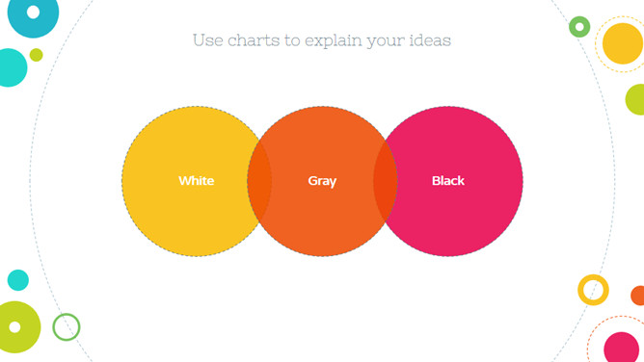644x362 pixels.
Task: Select teal half circle on left edge
Action: coord(13,67)
